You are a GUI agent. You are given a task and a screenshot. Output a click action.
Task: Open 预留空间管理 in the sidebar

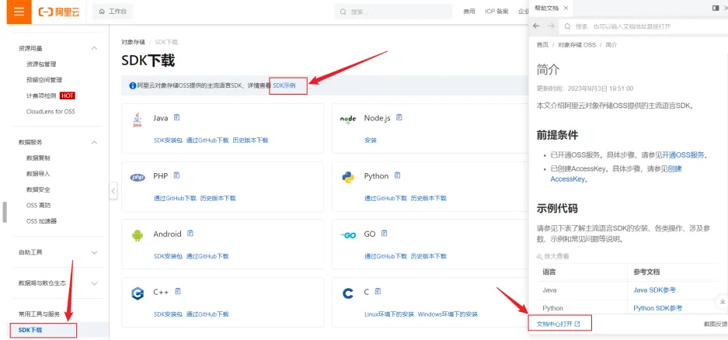coord(44,80)
